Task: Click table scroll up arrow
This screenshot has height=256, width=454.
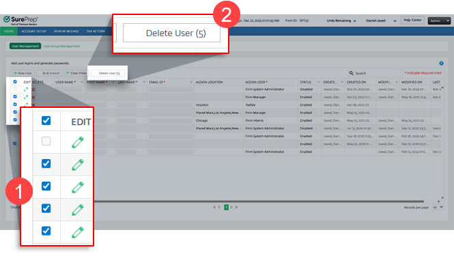Action: coord(442,87)
